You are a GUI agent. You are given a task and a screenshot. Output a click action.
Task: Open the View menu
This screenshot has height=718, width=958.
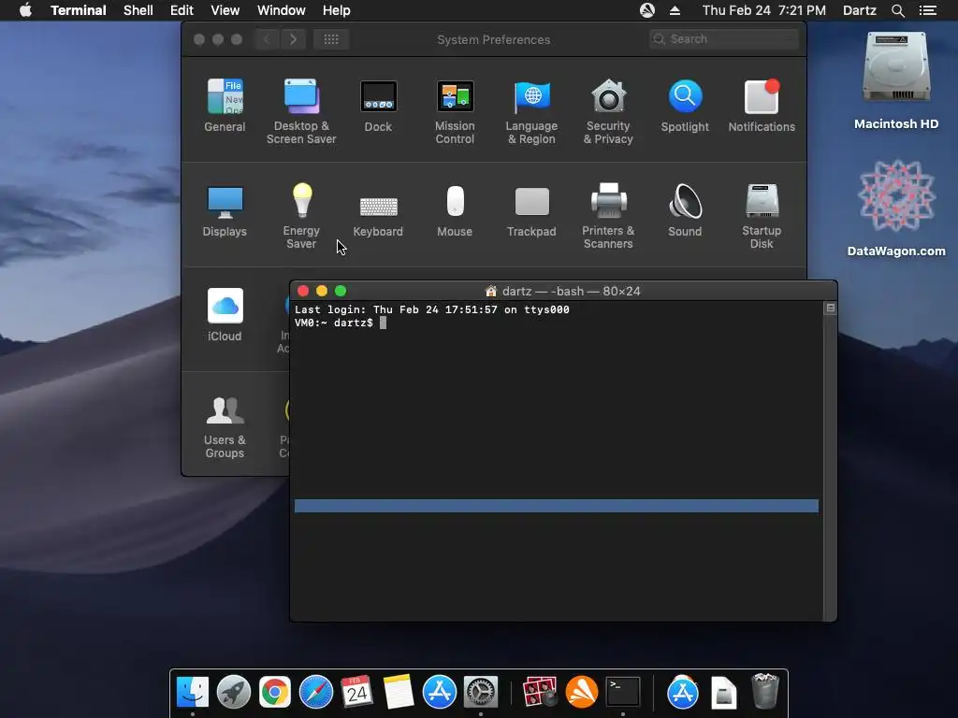[225, 10]
